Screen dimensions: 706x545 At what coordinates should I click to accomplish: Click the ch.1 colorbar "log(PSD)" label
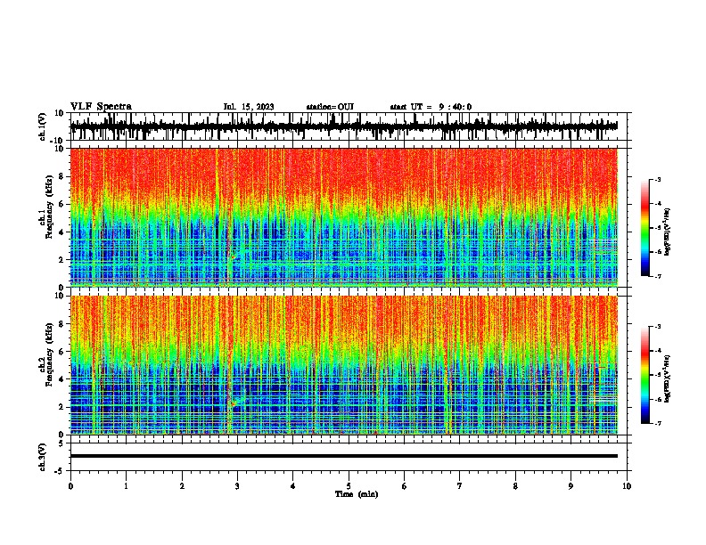pyautogui.click(x=668, y=232)
